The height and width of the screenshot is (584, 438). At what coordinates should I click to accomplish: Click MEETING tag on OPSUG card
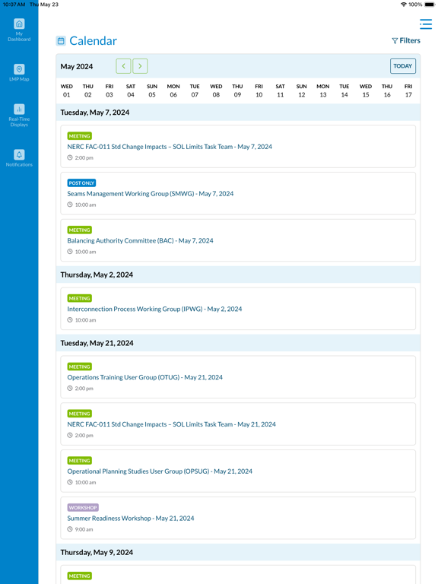coord(79,461)
